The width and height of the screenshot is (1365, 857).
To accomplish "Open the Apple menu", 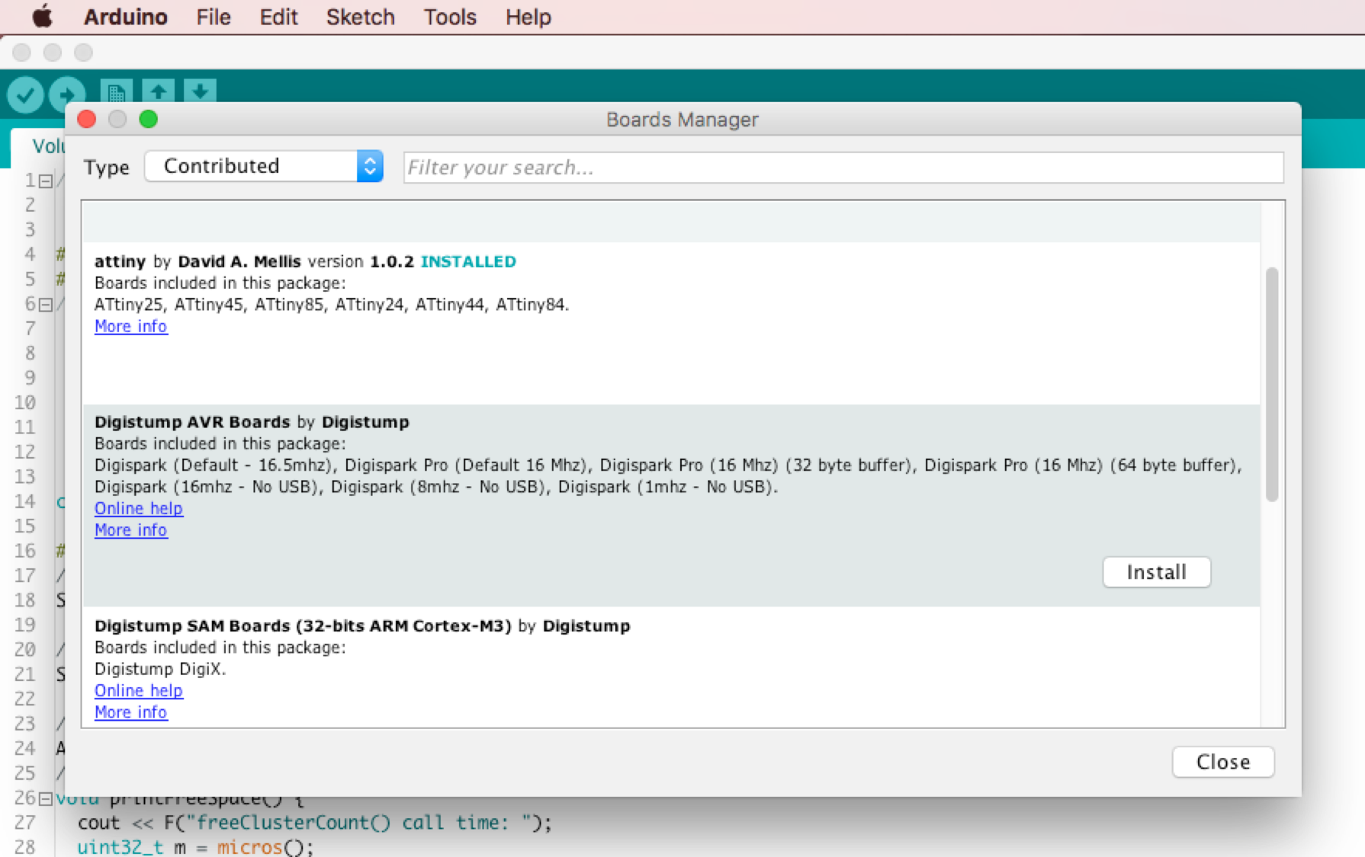I will tap(43, 17).
